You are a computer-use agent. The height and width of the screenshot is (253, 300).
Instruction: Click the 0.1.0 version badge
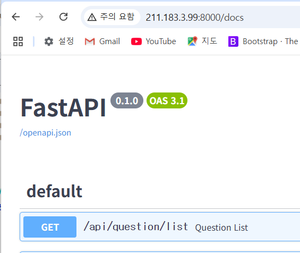tap(127, 100)
